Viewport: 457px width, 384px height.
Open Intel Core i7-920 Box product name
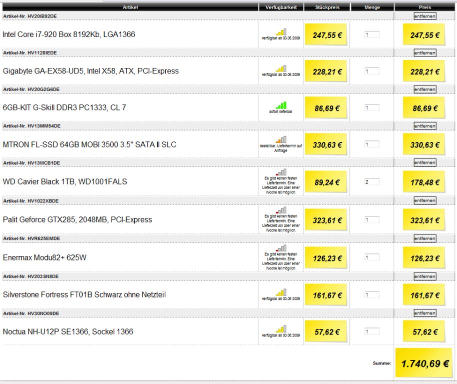[x=69, y=34]
